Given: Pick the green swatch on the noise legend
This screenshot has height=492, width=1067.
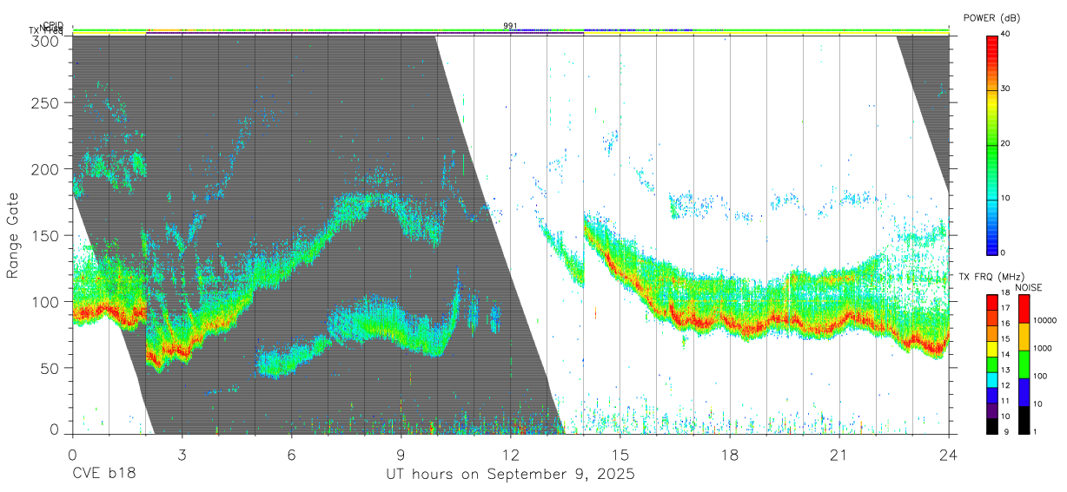Looking at the screenshot, I should coord(1024,364).
